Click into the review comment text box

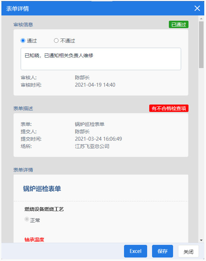tap(101, 59)
